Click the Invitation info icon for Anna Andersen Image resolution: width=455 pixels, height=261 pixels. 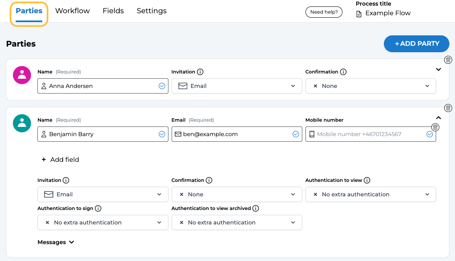[x=200, y=72]
